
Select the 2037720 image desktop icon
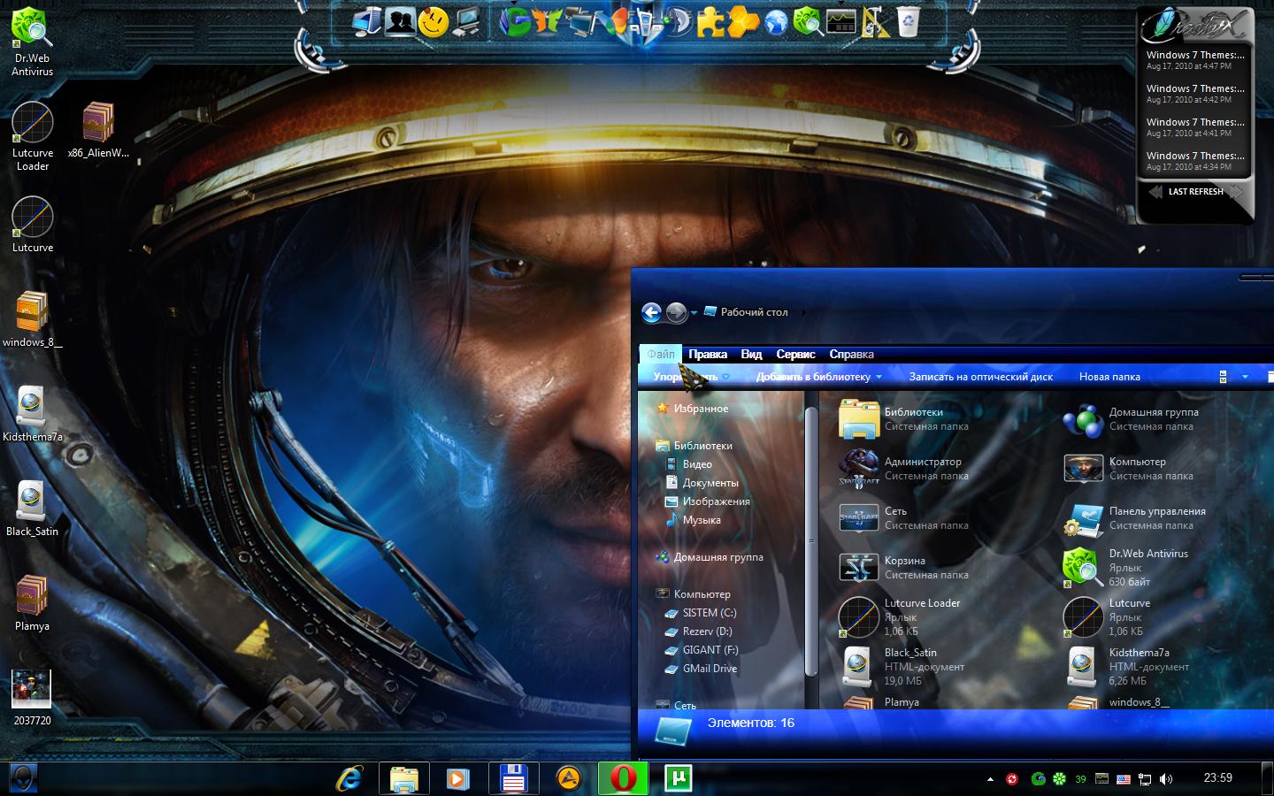[32, 698]
